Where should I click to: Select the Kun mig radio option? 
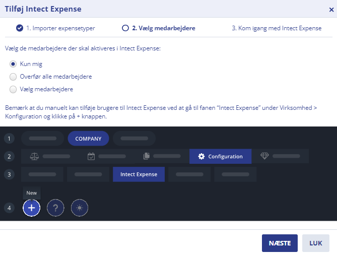(13, 64)
